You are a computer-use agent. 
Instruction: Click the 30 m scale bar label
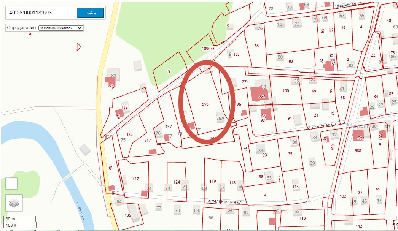coord(10,219)
